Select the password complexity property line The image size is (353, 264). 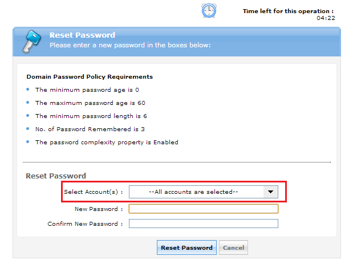pyautogui.click(x=107, y=143)
